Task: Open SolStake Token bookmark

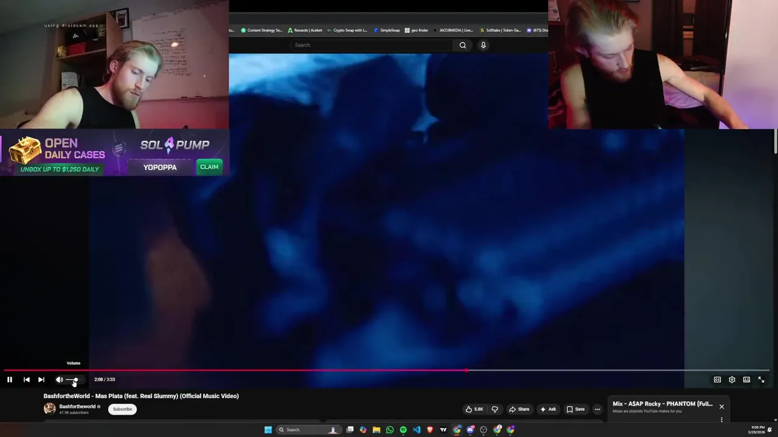Action: tap(500, 30)
